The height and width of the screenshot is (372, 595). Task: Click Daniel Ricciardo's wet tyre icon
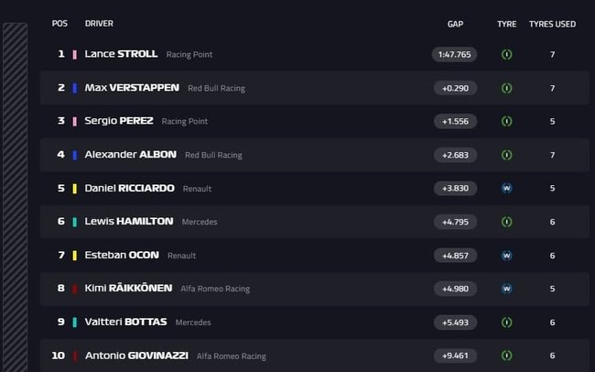(506, 188)
